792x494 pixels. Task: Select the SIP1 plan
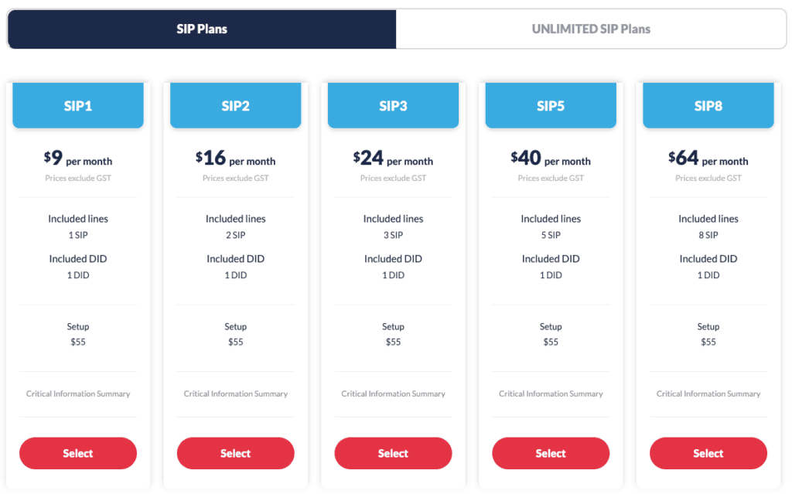coord(77,453)
